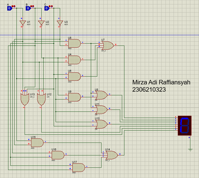Click the Mirza Adi Raffiansyah text label
This screenshot has height=178, width=199.
click(x=161, y=82)
